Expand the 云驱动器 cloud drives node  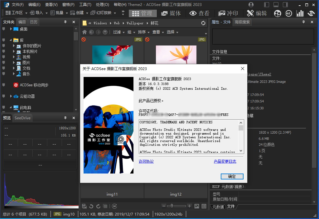click(x=11, y=96)
